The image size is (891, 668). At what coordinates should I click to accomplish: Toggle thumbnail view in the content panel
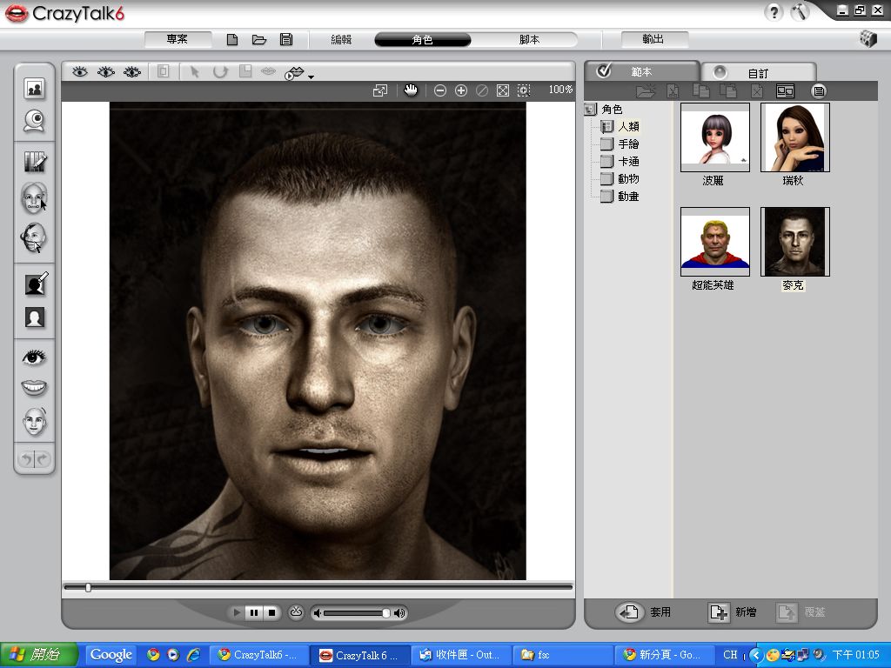pyautogui.click(x=785, y=90)
